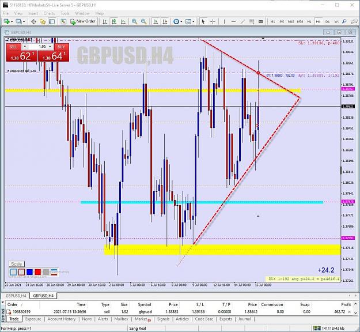Screen dimensions: 360x332
Task: Enable Chart Shift icon
Action: coord(165,21)
